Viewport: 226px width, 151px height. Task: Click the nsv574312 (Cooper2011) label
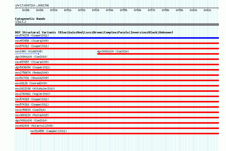(x=32, y=46)
